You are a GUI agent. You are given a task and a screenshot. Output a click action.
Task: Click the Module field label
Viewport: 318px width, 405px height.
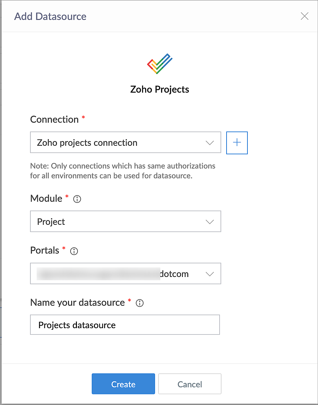pyautogui.click(x=46, y=199)
